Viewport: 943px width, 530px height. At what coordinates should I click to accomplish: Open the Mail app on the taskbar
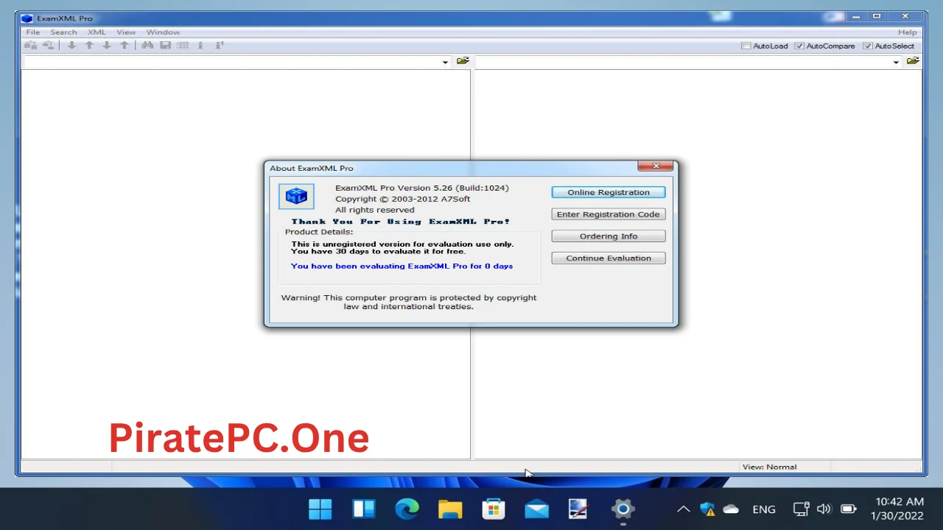(x=536, y=509)
